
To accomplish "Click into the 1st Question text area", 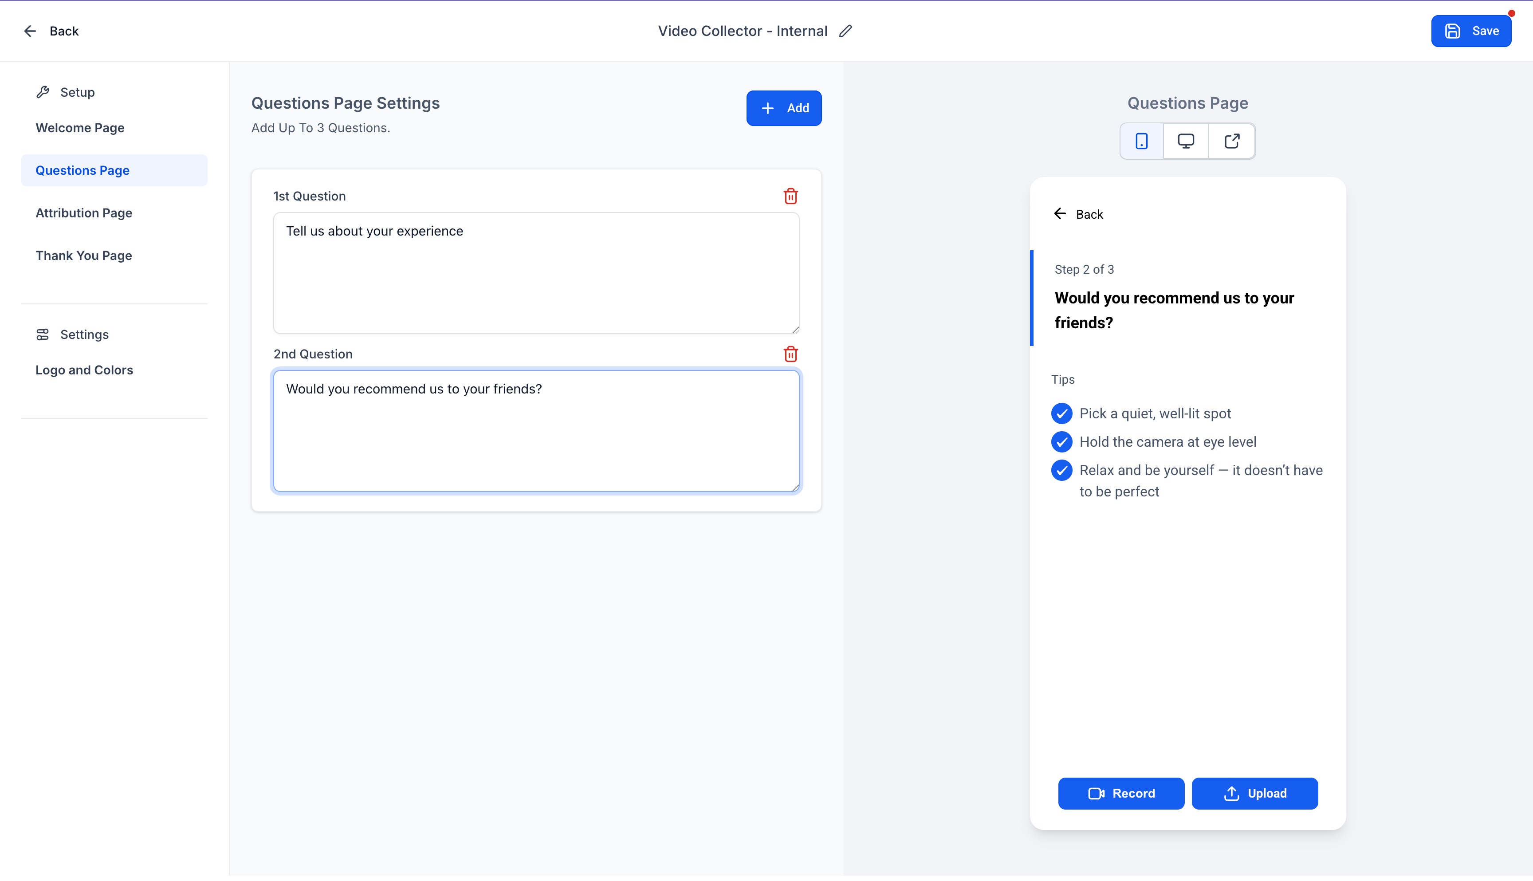I will [x=535, y=273].
